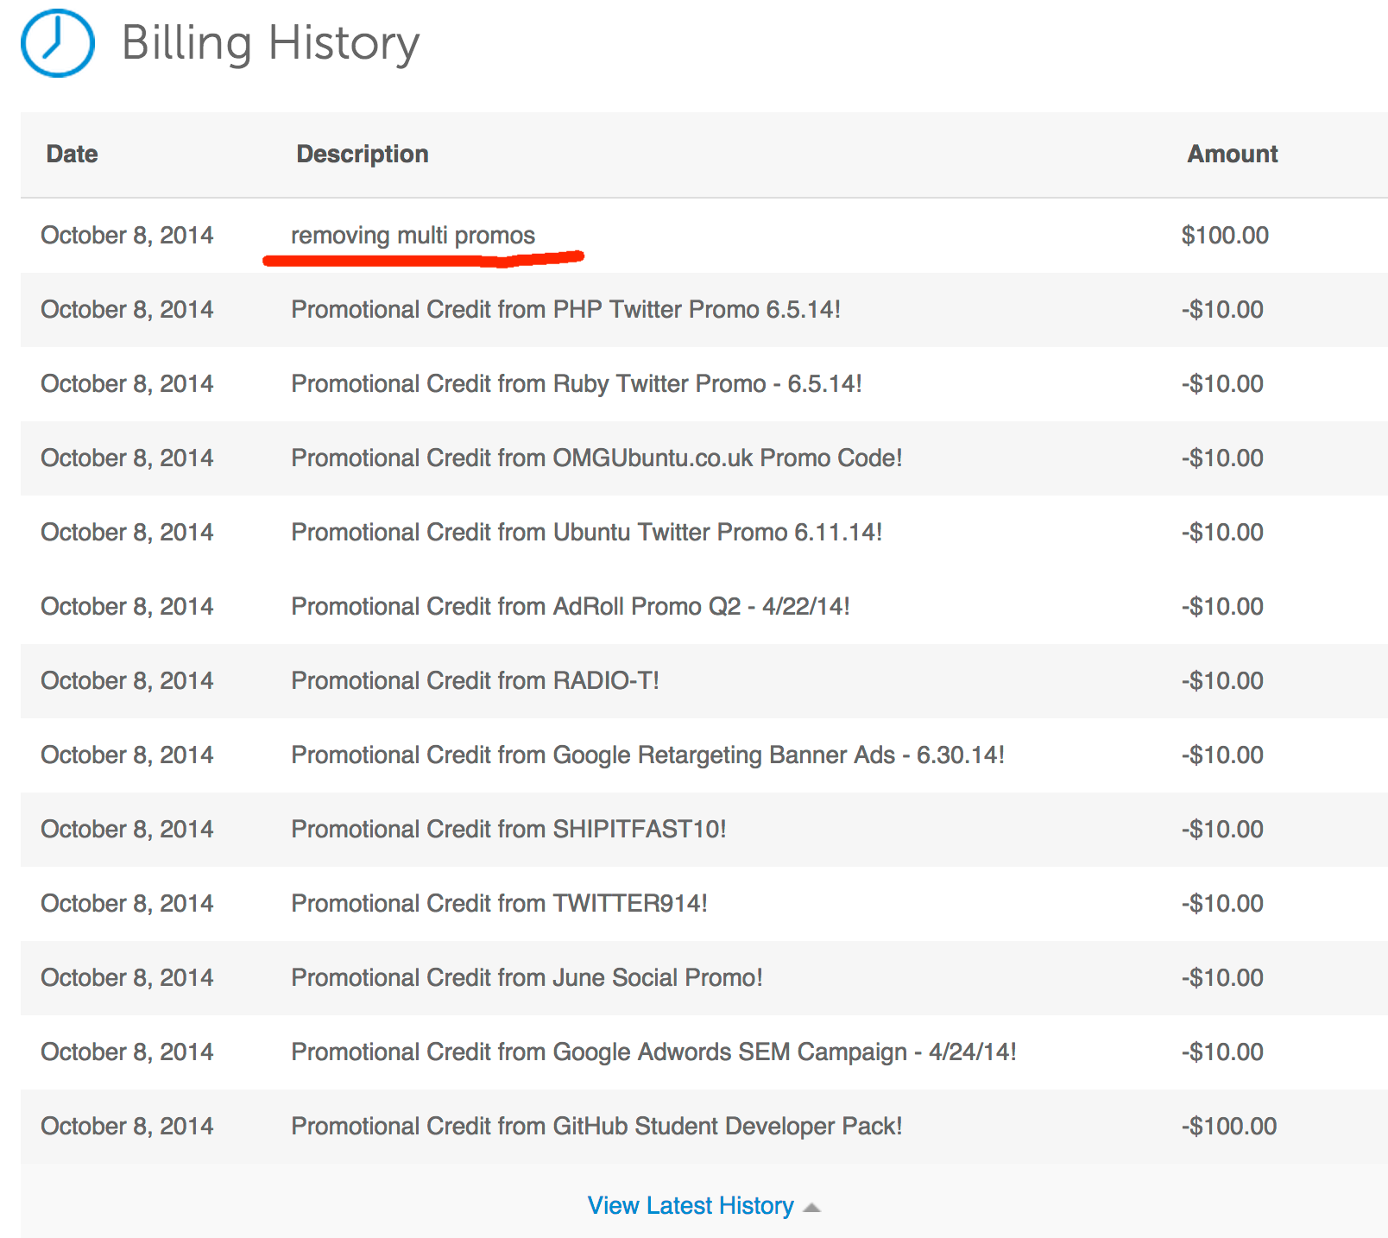Click the AdRoll Promo Q2 credit entry
This screenshot has width=1388, height=1238.
tap(570, 606)
